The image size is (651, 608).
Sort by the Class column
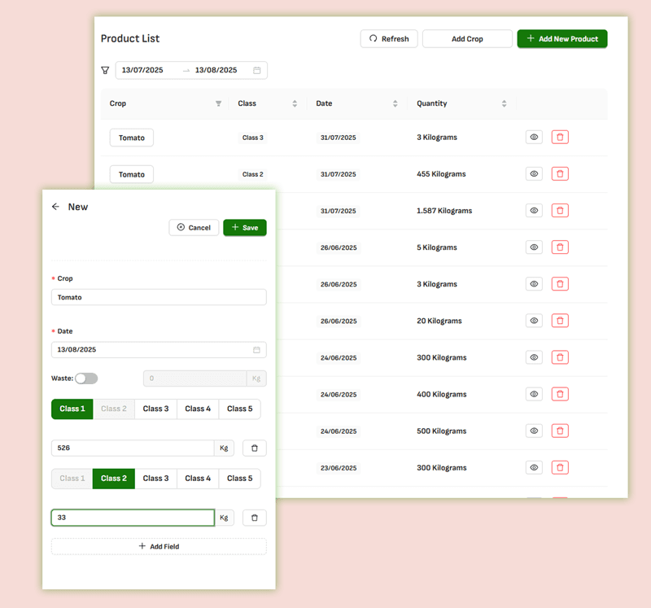(x=294, y=104)
